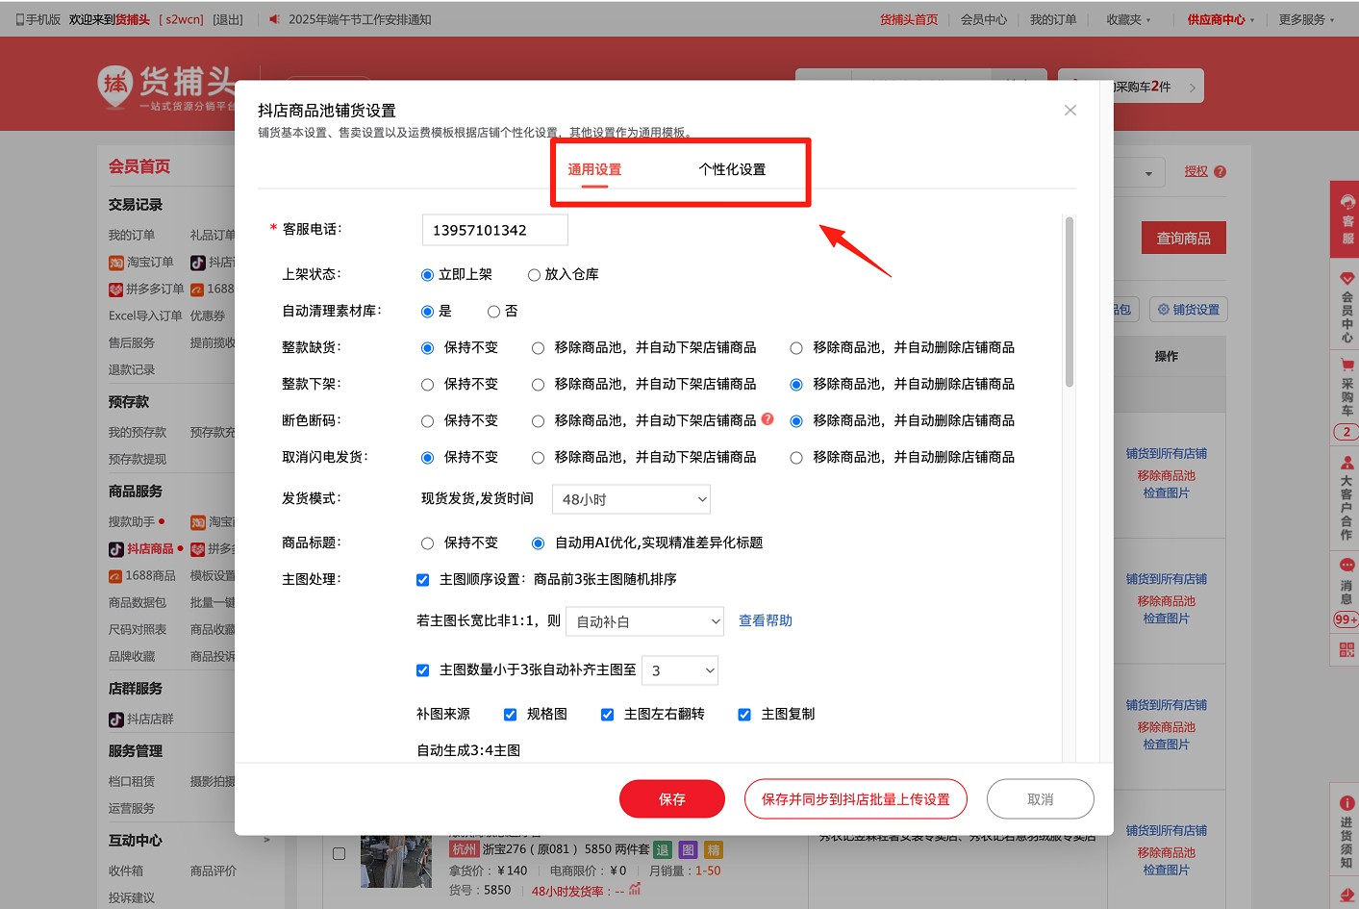Click the Douyin icon next to 抖店店群
This screenshot has width=1359, height=909.
116,720
